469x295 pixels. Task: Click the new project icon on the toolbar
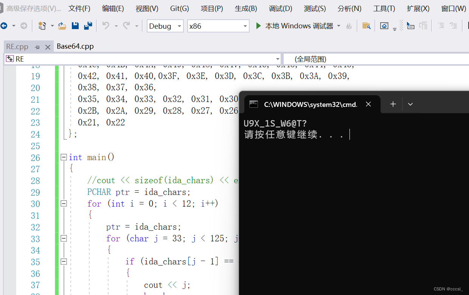pos(43,25)
